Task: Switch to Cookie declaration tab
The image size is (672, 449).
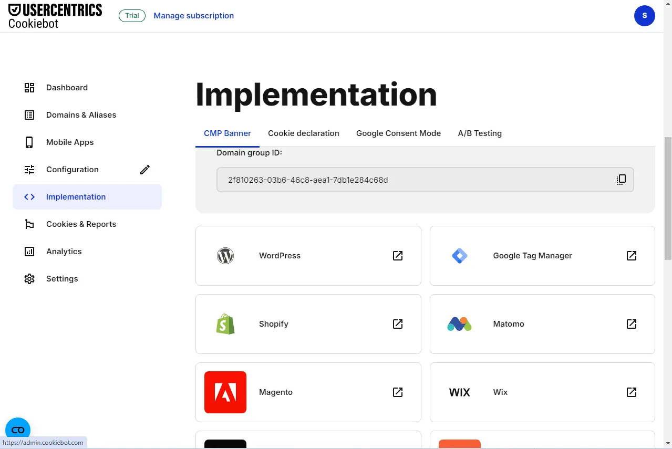Action: click(304, 133)
